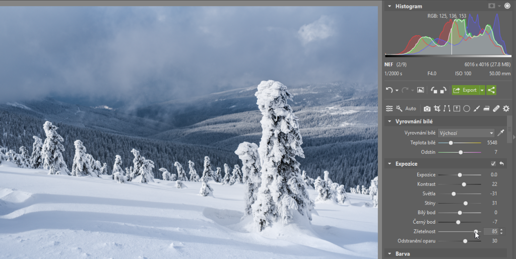Image resolution: width=516 pixels, height=259 pixels.
Task: Click the Expozice slider handle
Action: tap(460, 175)
